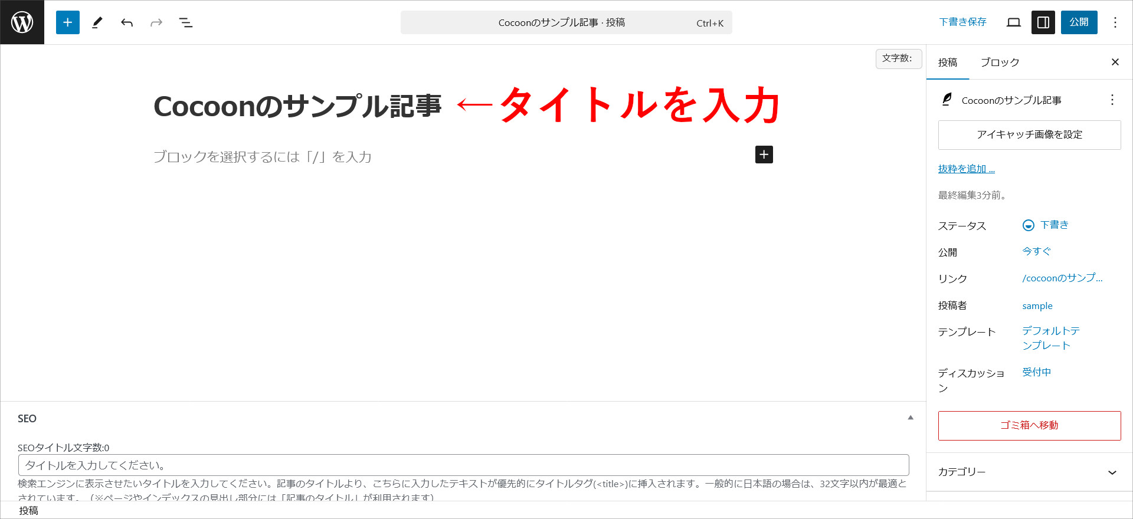Click the SEOタイトル文字数:0 label

pyautogui.click(x=63, y=448)
